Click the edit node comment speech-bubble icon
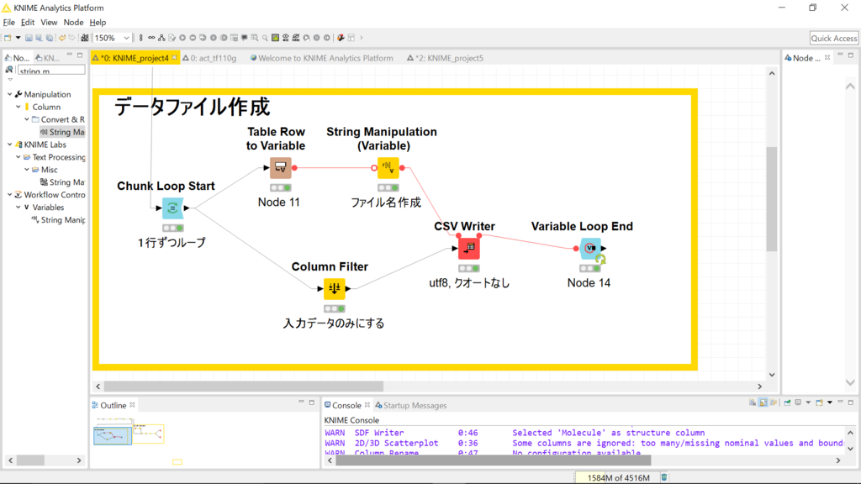The height and width of the screenshot is (484, 861). click(245, 38)
